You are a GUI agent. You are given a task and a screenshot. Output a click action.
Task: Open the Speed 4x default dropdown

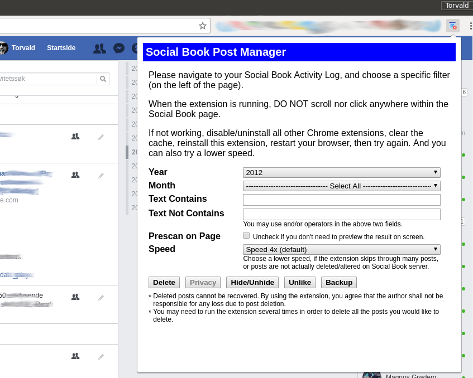[341, 249]
